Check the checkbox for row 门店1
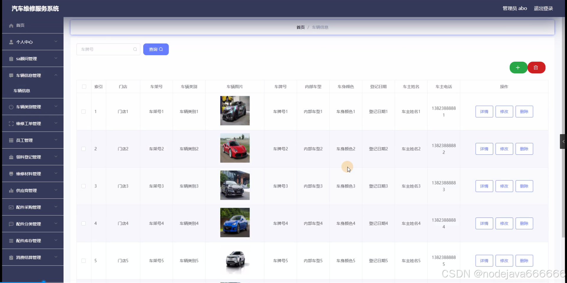Screen dimensions: 567x283 pos(84,112)
